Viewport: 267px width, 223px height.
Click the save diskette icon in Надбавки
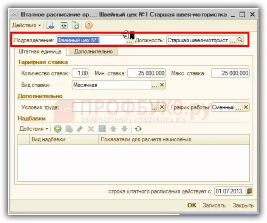pos(102,129)
